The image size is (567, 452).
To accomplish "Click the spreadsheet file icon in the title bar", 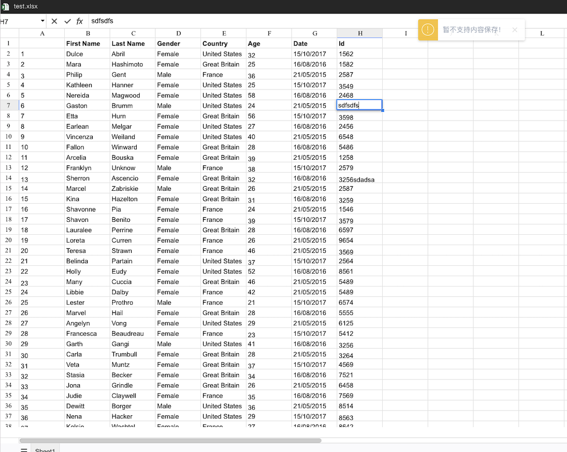I will (6, 7).
